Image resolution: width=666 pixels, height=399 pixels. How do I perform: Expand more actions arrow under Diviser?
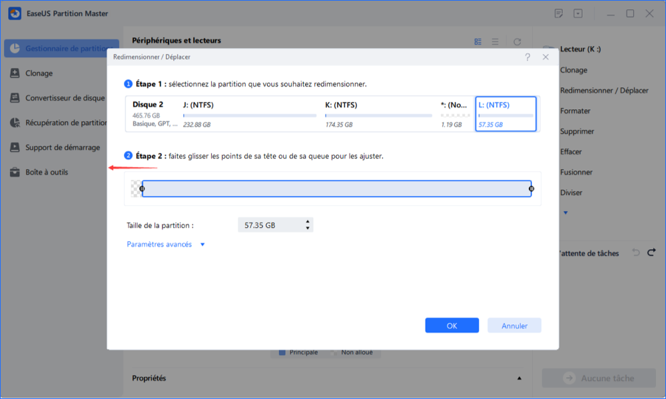[566, 212]
